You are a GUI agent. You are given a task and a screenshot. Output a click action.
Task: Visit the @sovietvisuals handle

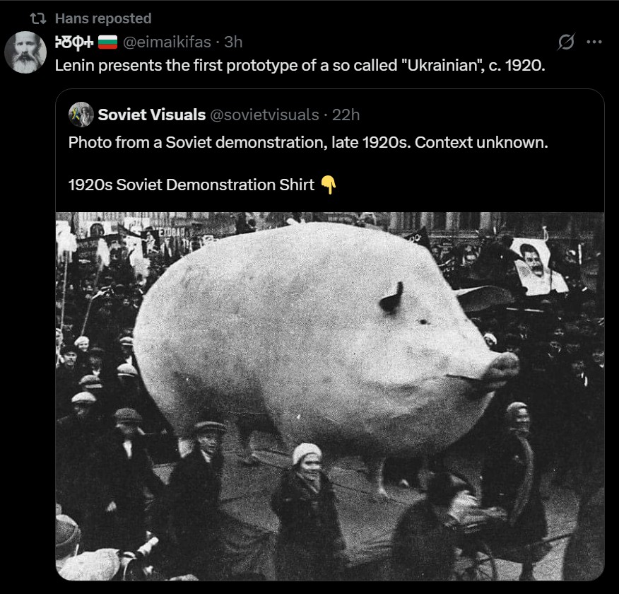[x=264, y=115]
